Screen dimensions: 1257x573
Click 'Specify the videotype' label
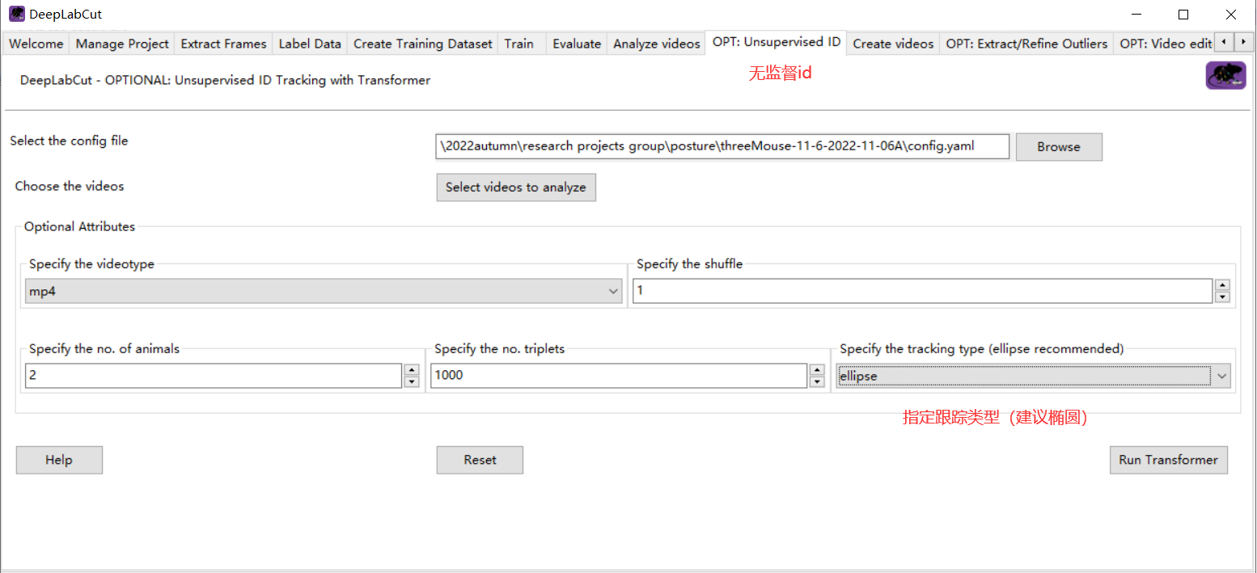coord(91,264)
